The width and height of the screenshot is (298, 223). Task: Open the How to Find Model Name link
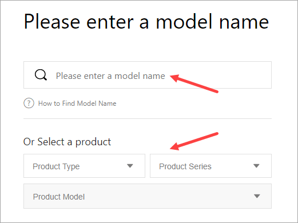[77, 103]
